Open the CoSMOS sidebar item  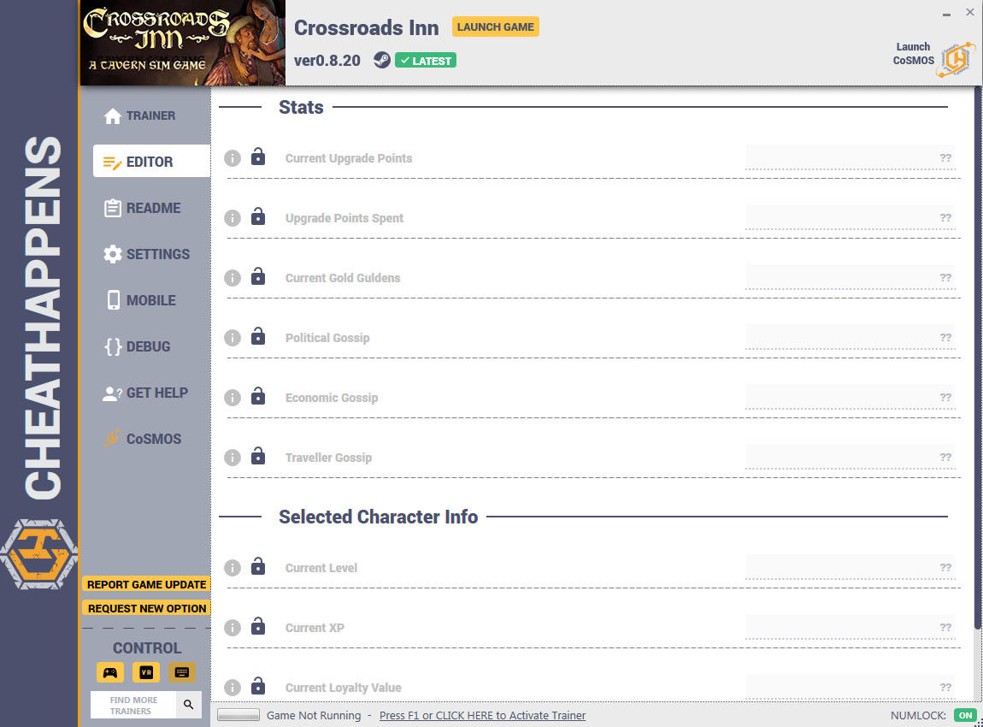coord(142,439)
